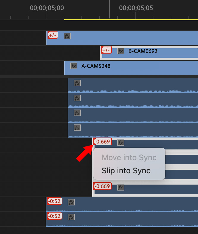Click the fx badge on A-CAM5248 clip
198x234 pixels.
74,66
